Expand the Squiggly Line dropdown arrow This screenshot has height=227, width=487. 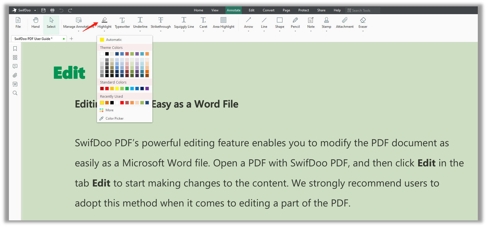(184, 31)
